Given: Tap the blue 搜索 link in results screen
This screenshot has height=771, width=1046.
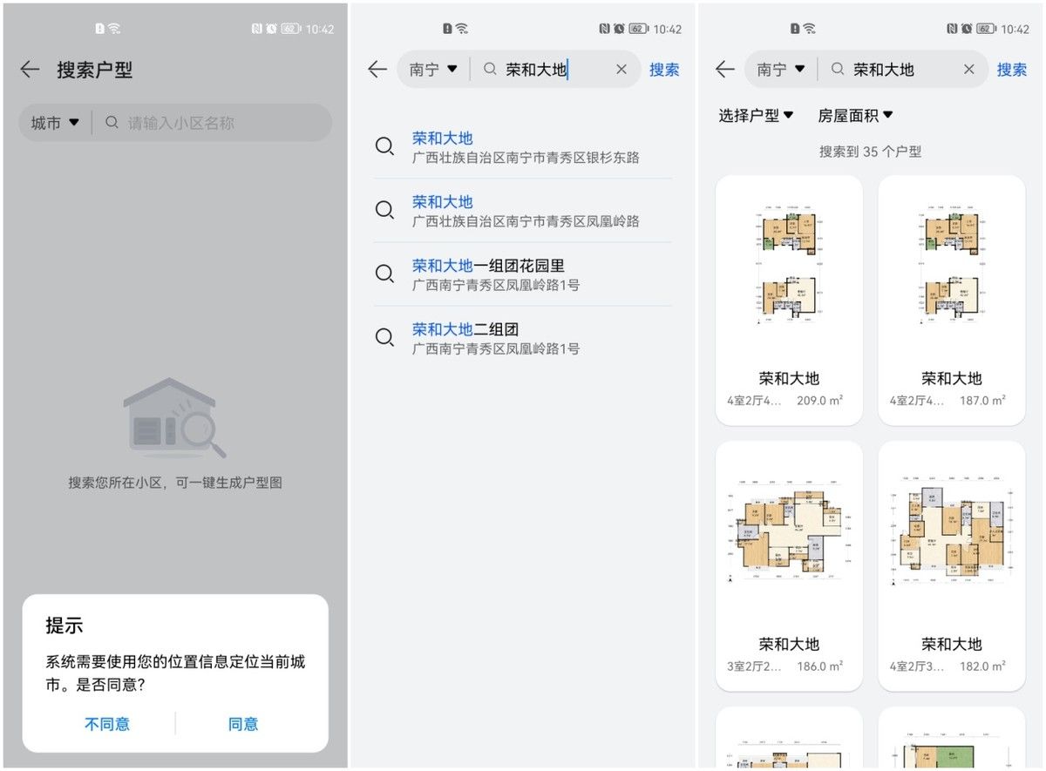Looking at the screenshot, I should coord(1012,70).
